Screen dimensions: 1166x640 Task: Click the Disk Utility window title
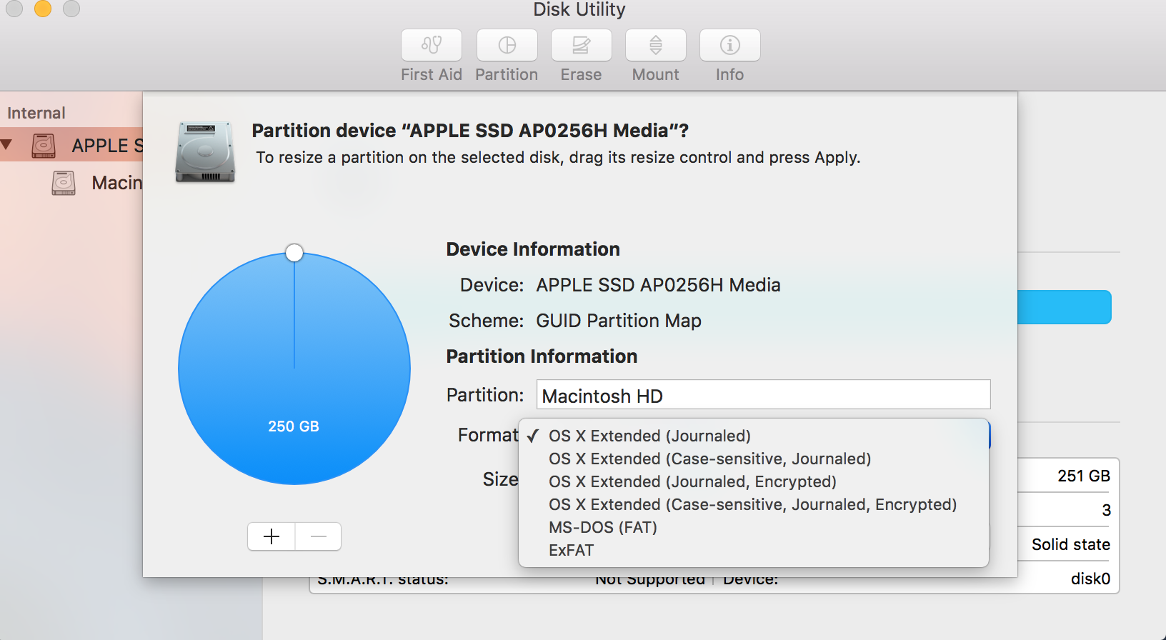579,9
